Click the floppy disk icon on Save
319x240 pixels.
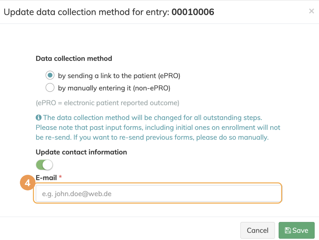point(288,230)
